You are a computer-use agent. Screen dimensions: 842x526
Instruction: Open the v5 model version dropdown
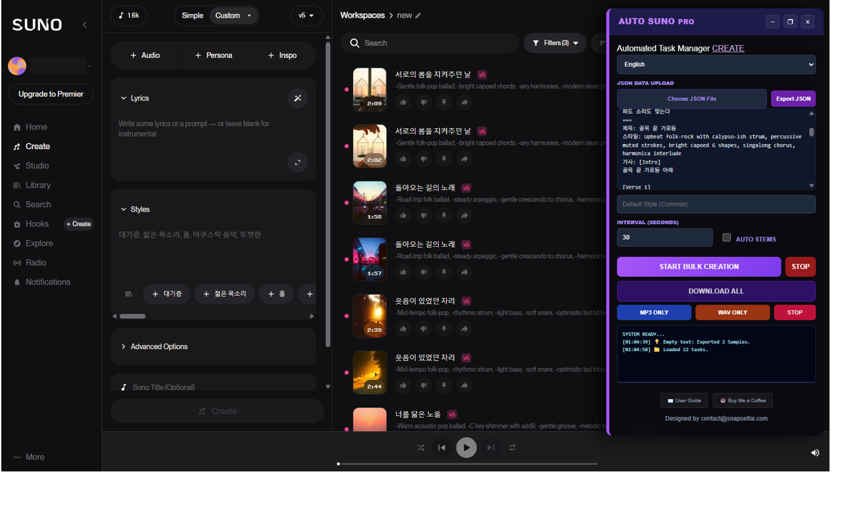[x=307, y=15]
